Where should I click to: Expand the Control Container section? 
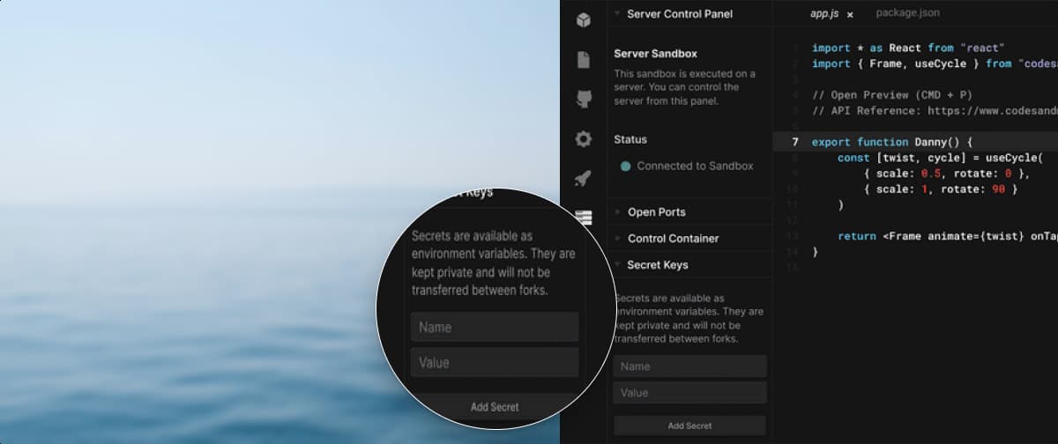coord(673,239)
